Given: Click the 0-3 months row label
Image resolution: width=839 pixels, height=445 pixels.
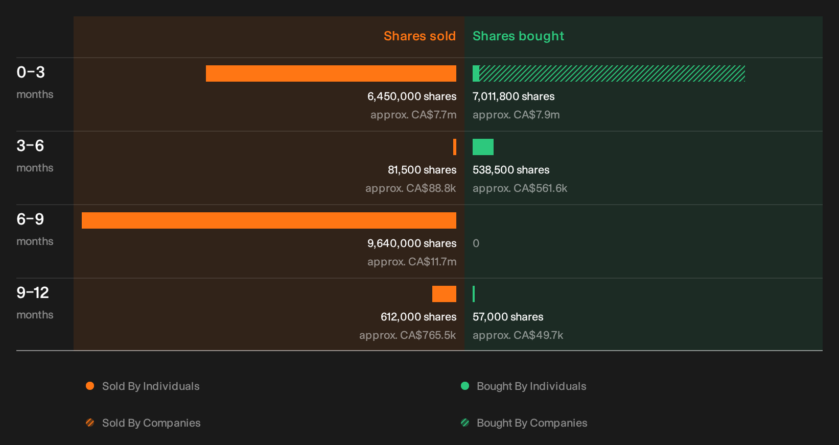Looking at the screenshot, I should [35, 83].
